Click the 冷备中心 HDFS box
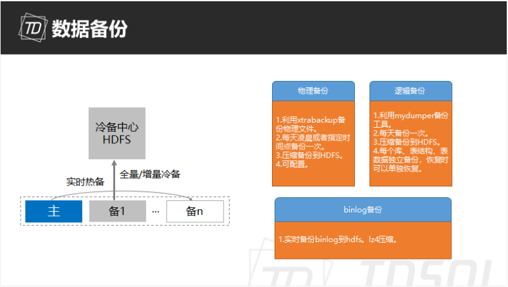 coord(117,134)
